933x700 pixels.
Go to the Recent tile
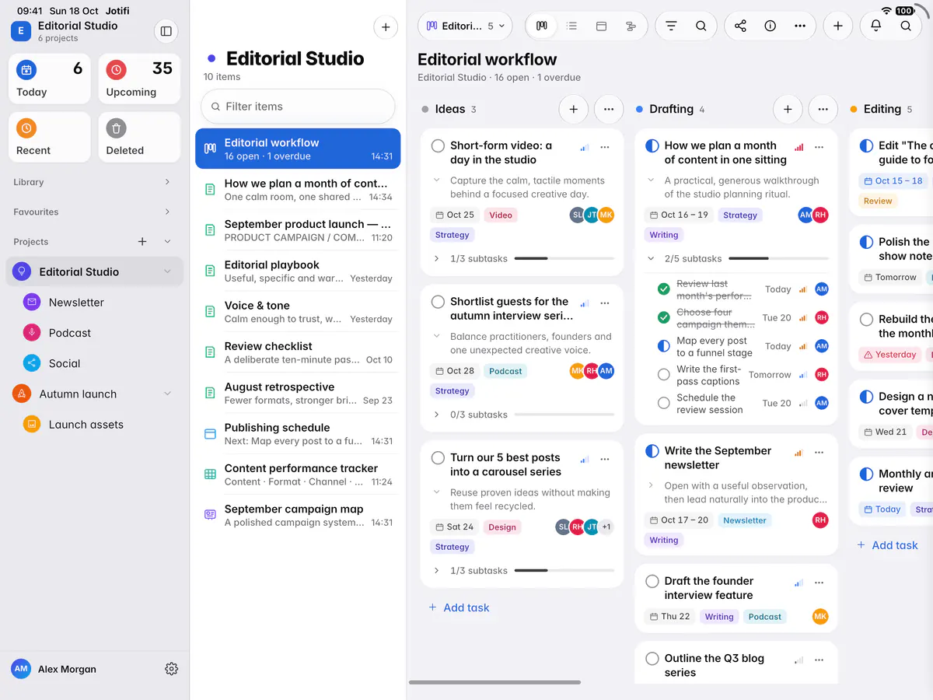[x=50, y=138]
